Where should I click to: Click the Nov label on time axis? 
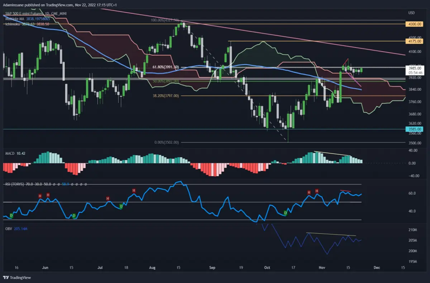[321, 267]
